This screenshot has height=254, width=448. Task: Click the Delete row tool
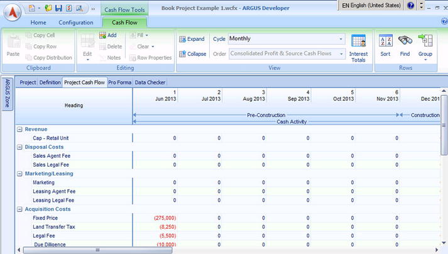[x=111, y=47]
